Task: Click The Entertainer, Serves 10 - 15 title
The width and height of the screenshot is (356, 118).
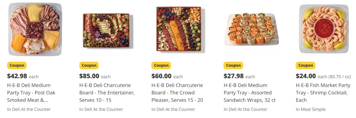Action: (x=107, y=92)
